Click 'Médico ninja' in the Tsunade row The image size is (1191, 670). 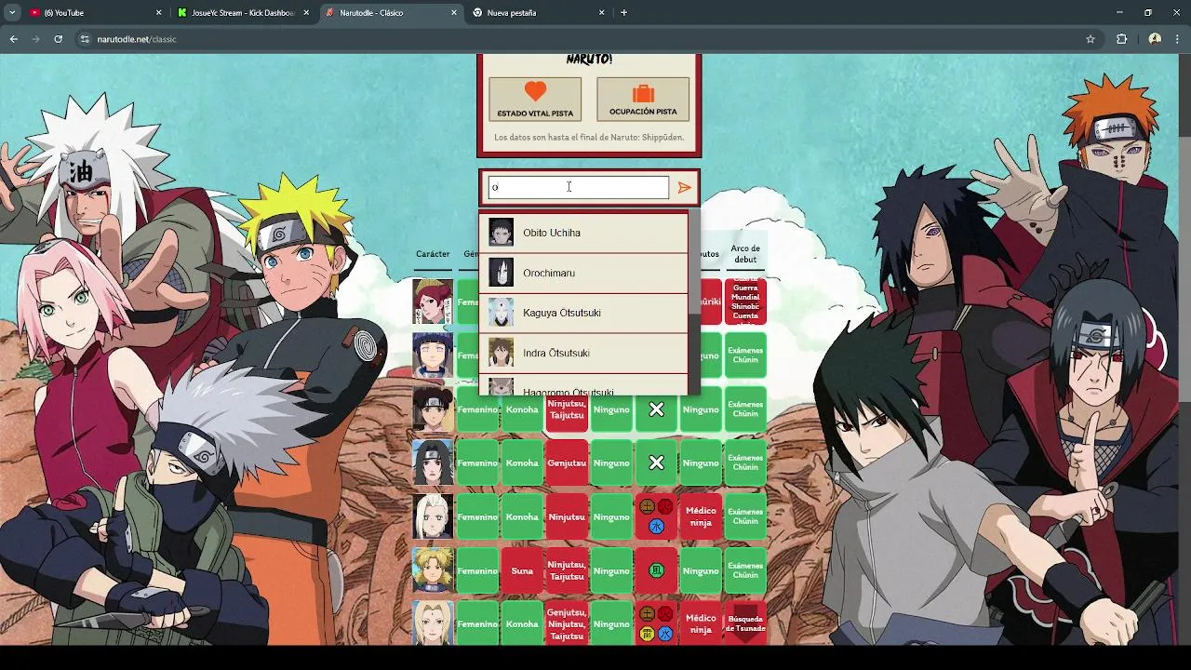click(x=701, y=624)
